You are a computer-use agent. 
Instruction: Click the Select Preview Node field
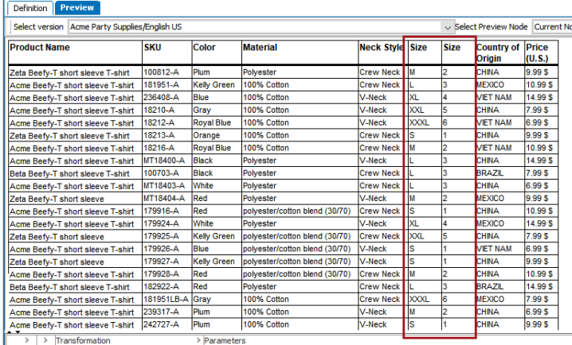(x=552, y=27)
